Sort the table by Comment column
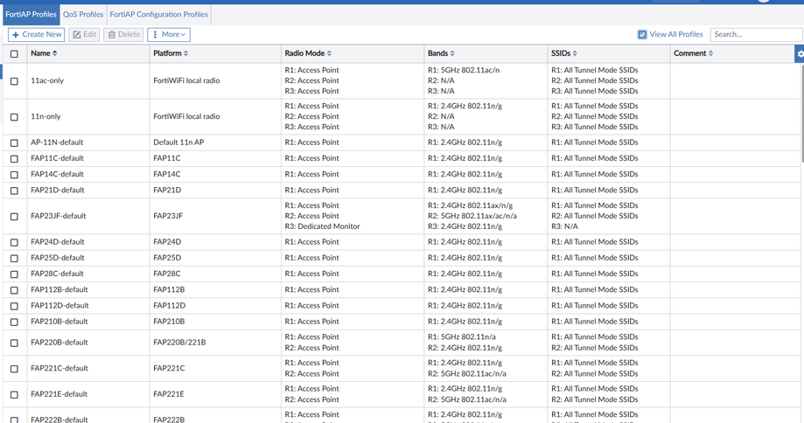804x423 pixels. point(693,53)
